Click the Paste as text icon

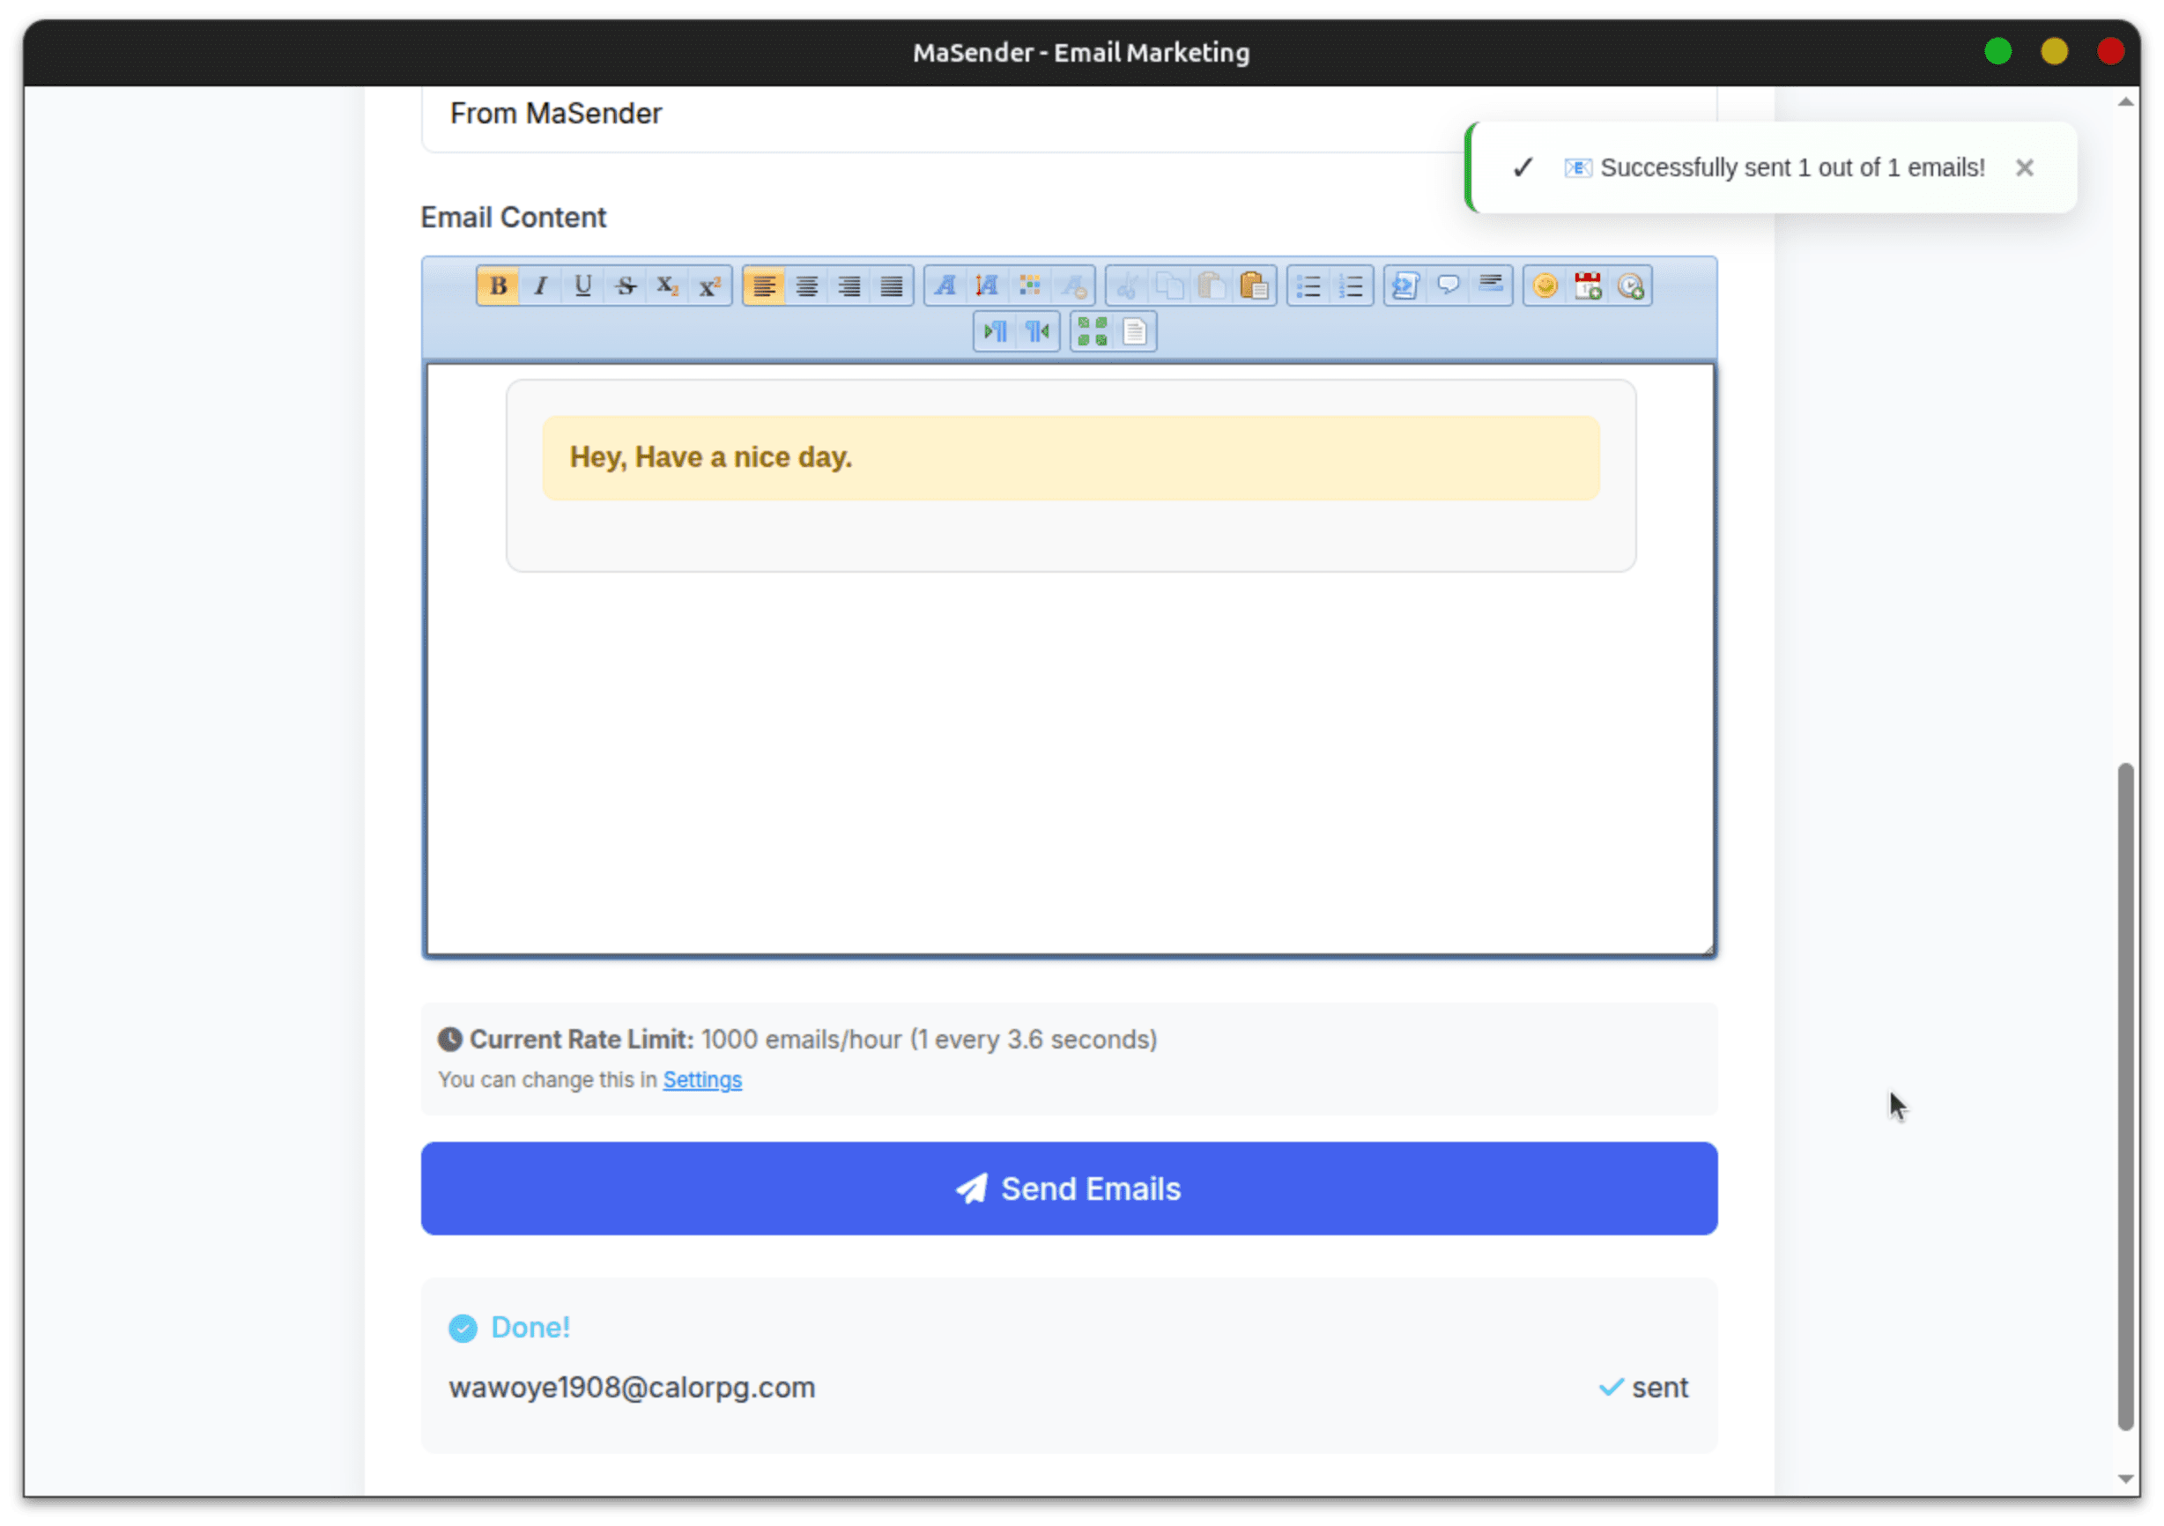1255,285
